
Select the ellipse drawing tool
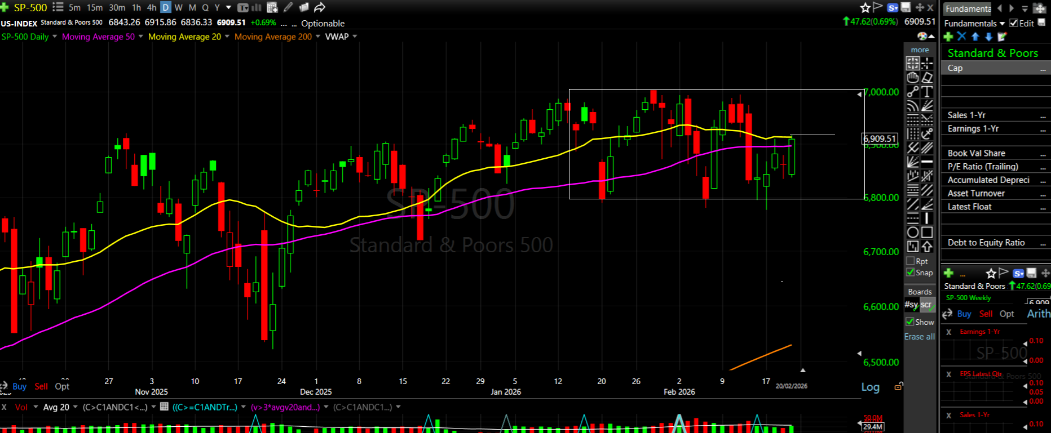pos(913,232)
